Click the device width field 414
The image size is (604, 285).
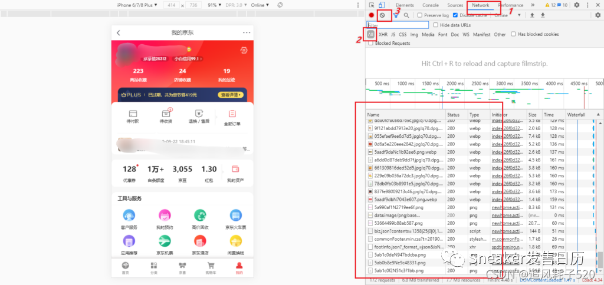click(x=172, y=5)
